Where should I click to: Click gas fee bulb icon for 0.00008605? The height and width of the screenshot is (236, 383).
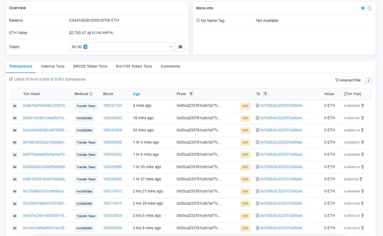(362, 105)
